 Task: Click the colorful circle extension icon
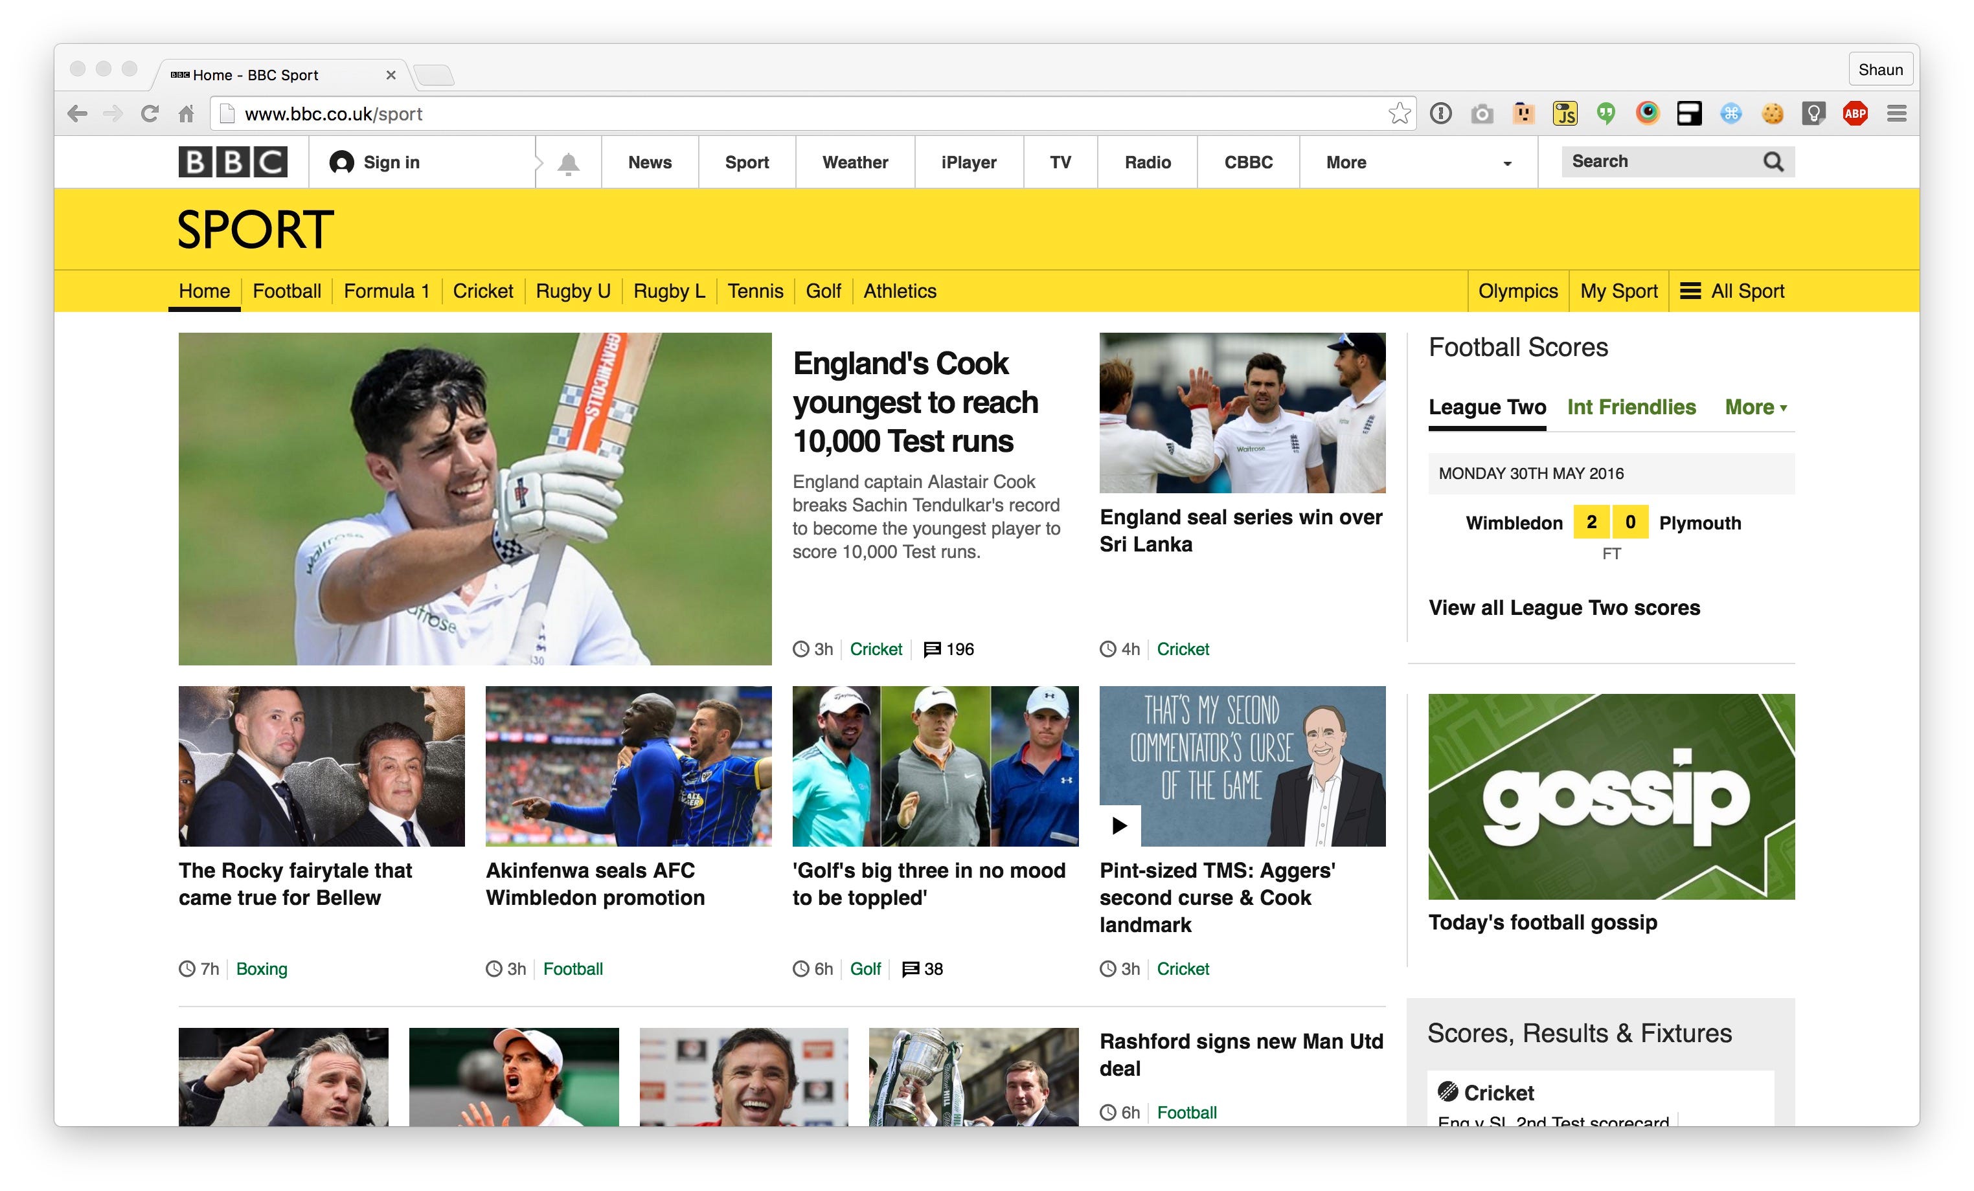1647,114
